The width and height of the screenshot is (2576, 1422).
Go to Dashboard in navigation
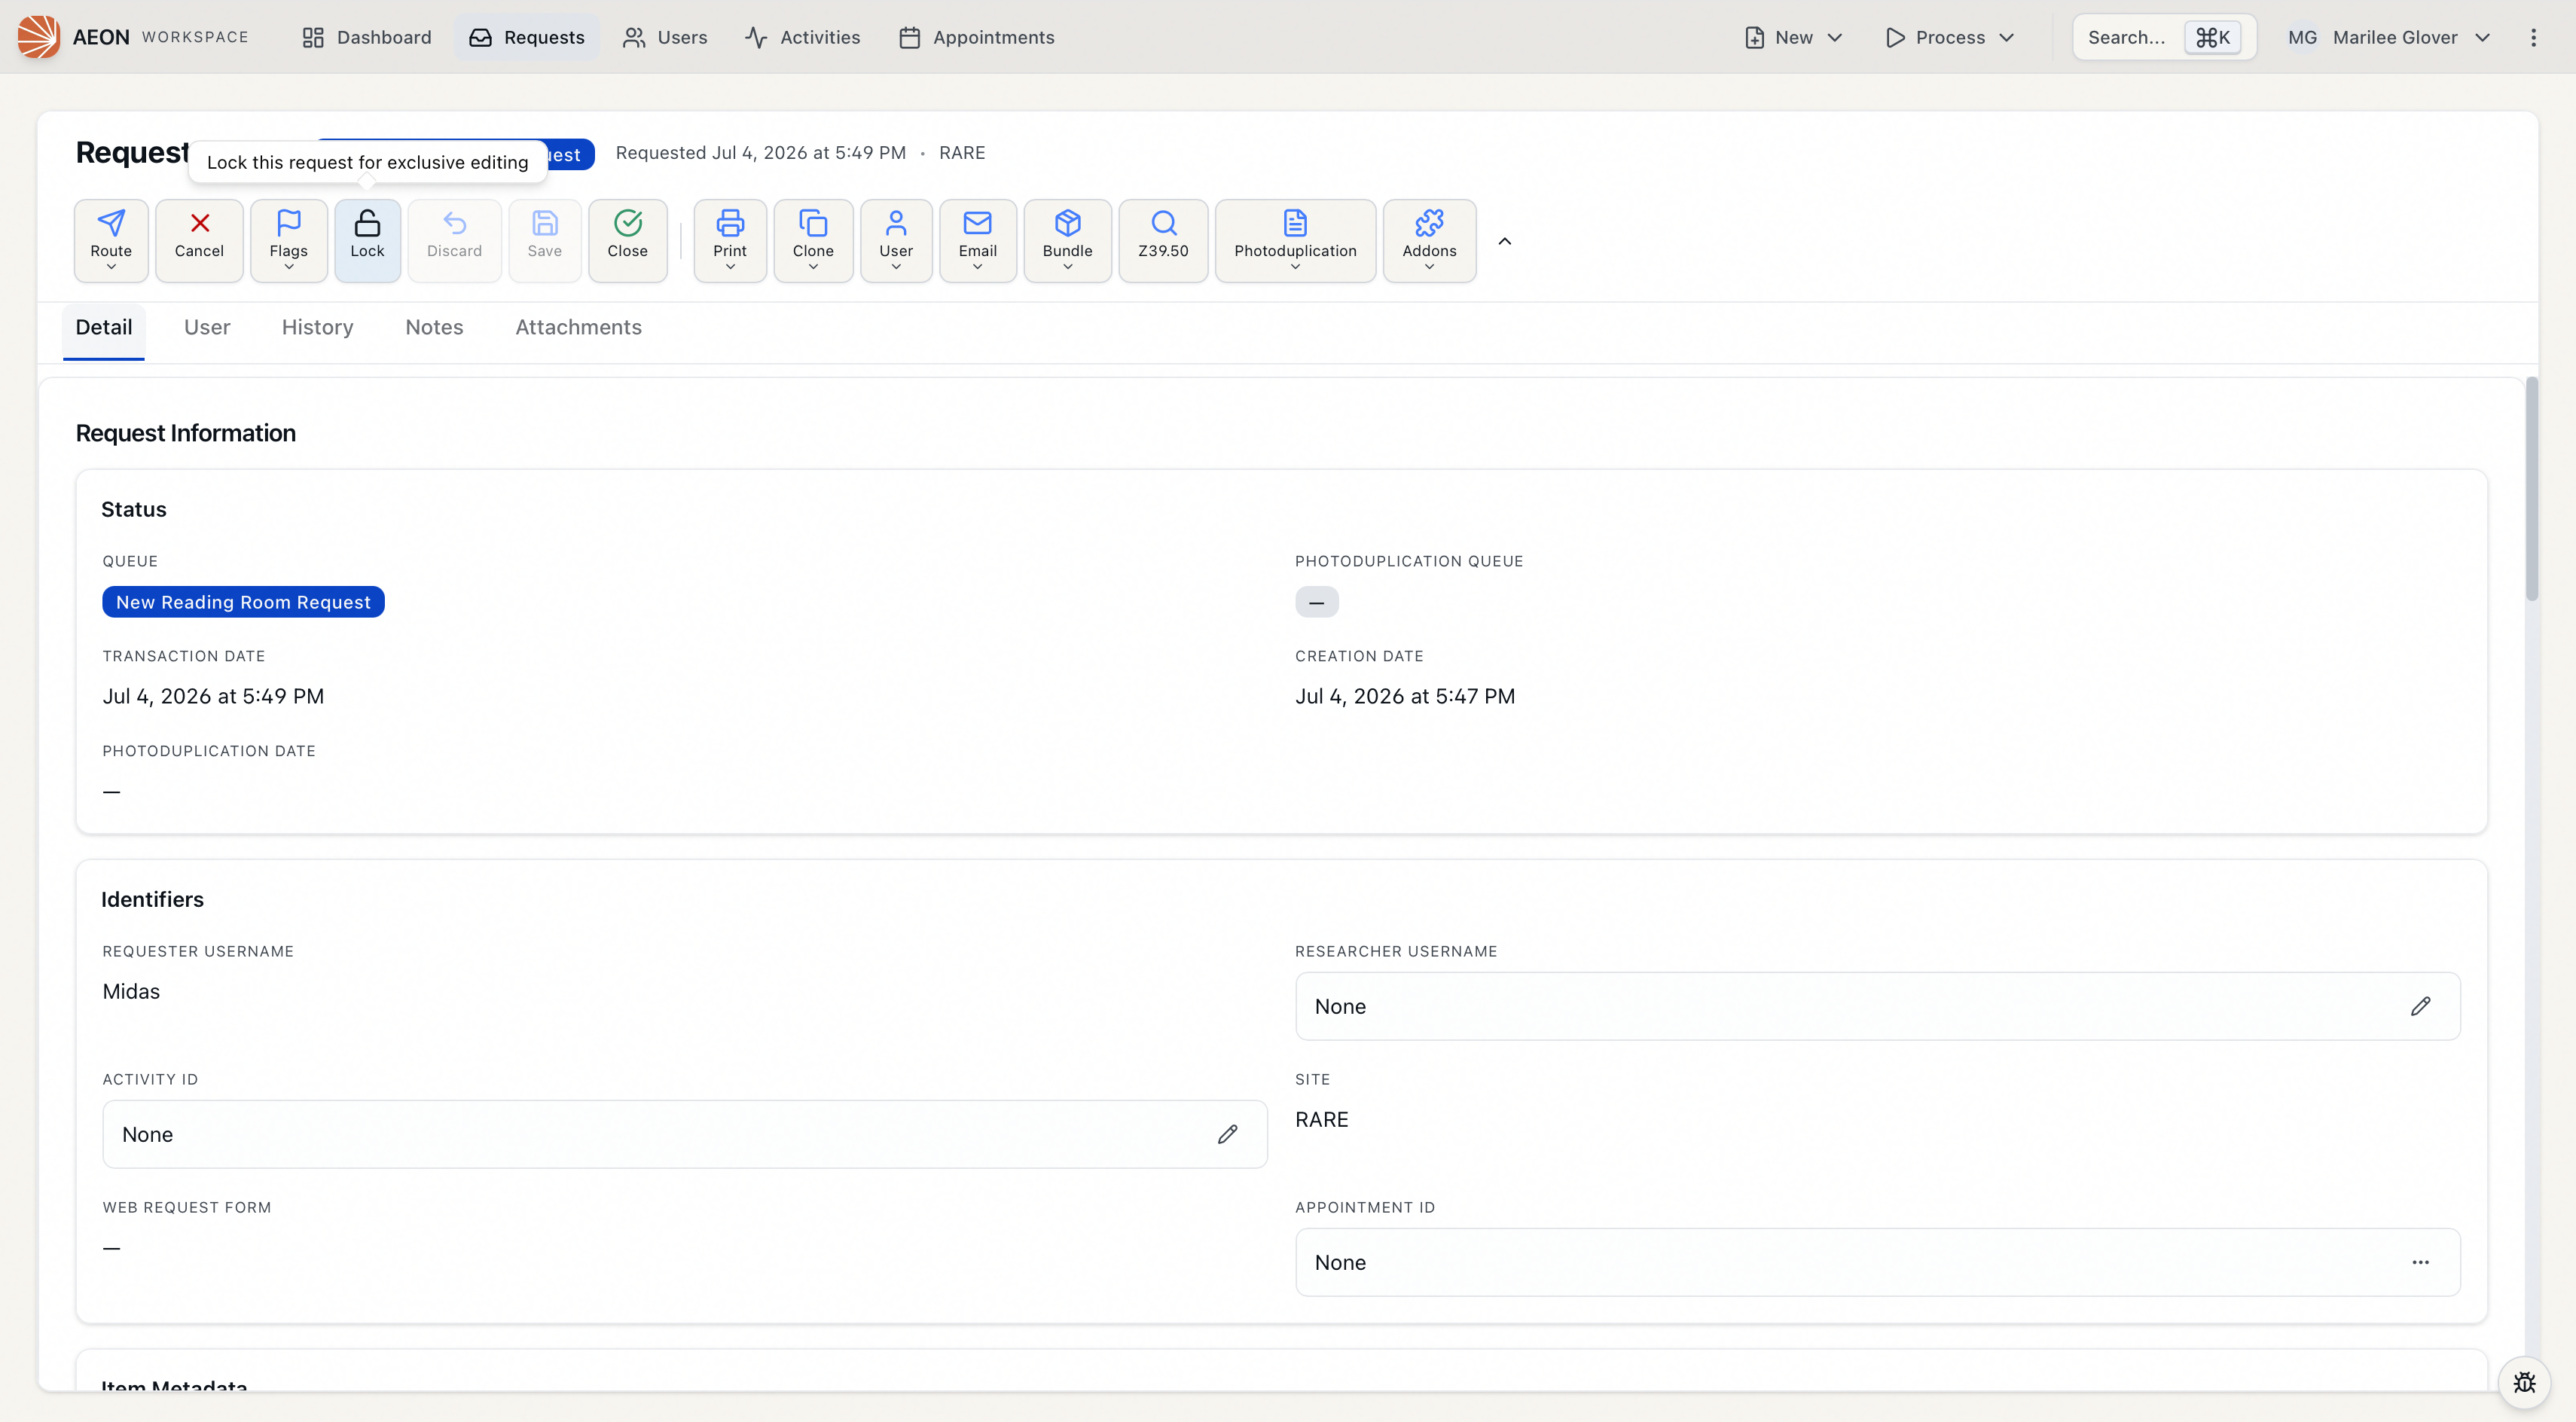click(367, 37)
